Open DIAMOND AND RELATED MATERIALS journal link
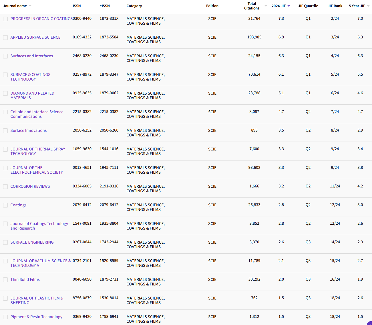372x325 pixels. [x=32, y=95]
